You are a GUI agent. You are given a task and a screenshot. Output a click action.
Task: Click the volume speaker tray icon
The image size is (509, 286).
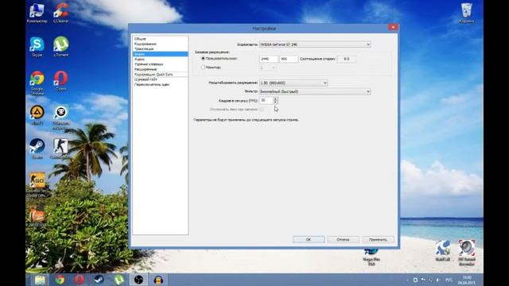(x=437, y=280)
